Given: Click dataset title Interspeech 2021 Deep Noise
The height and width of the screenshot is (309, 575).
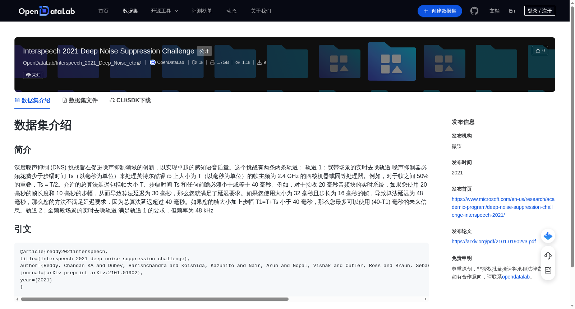Looking at the screenshot, I should click(x=109, y=51).
